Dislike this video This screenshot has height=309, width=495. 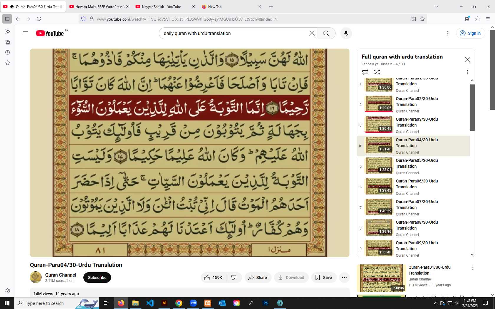234,278
